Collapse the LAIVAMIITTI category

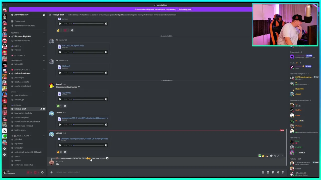(x=17, y=60)
